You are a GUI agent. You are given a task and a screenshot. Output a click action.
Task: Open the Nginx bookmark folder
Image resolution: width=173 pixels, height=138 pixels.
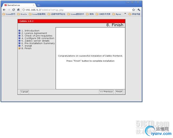coord(117,14)
